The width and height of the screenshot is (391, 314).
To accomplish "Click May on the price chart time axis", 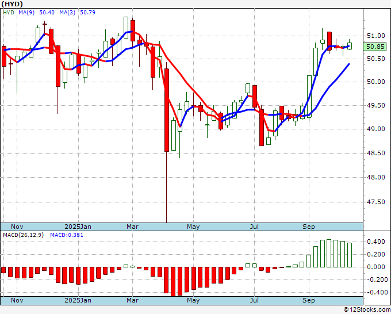I will (x=193, y=227).
